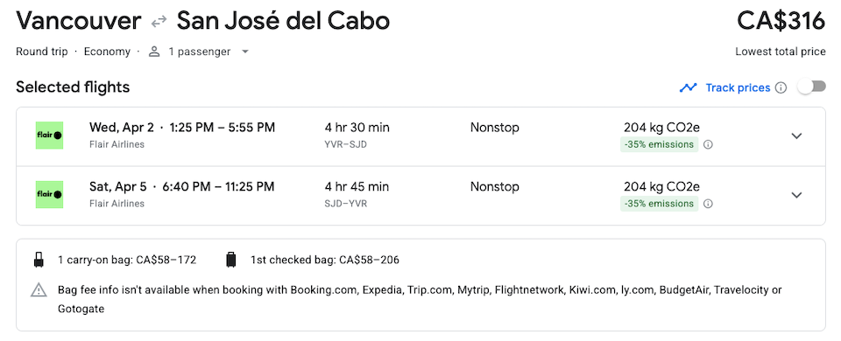Open the 1 passenger dropdown arrow
The width and height of the screenshot is (841, 341).
pyautogui.click(x=245, y=52)
